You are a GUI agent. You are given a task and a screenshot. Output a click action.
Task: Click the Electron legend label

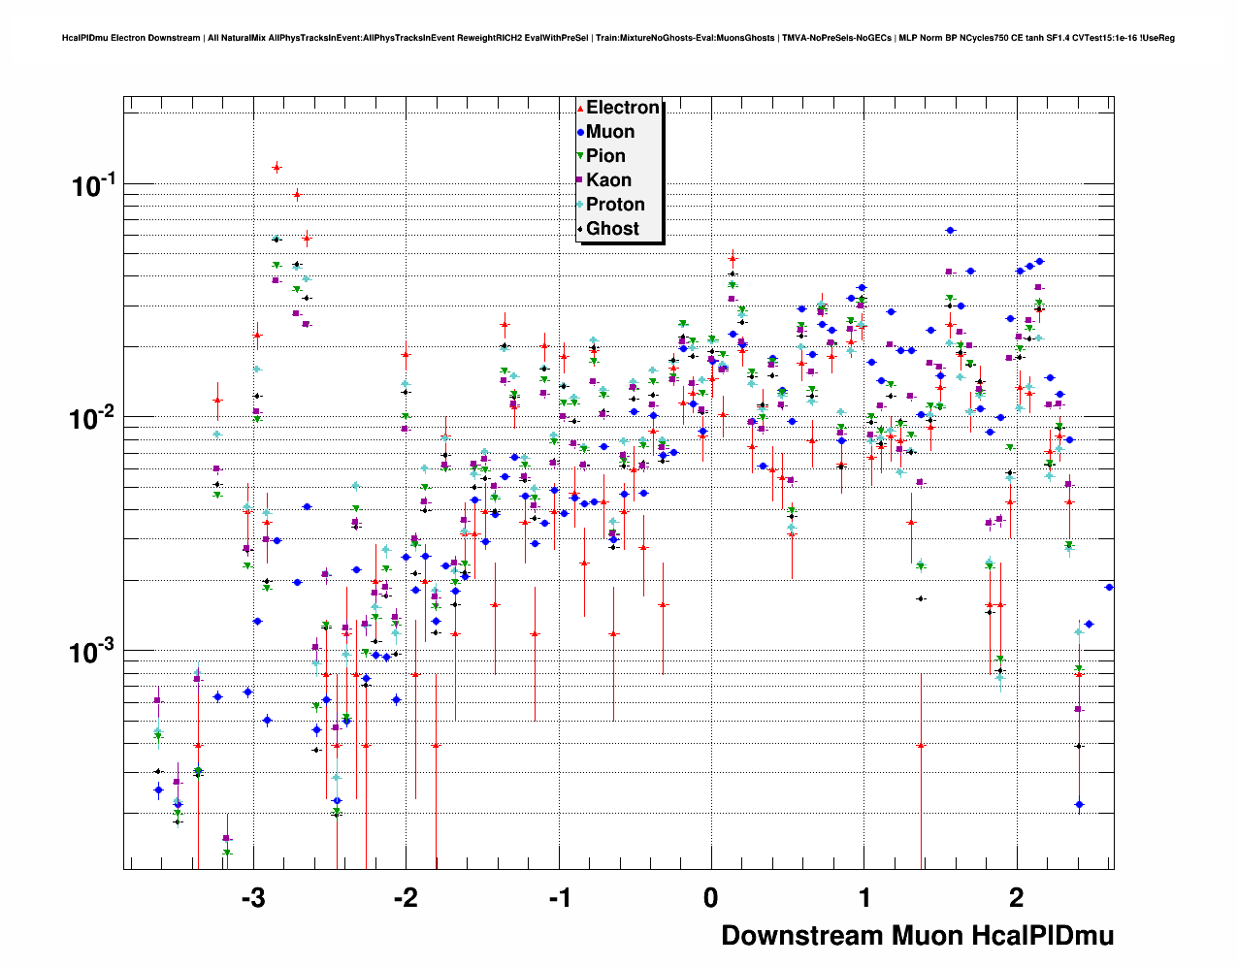pos(623,108)
